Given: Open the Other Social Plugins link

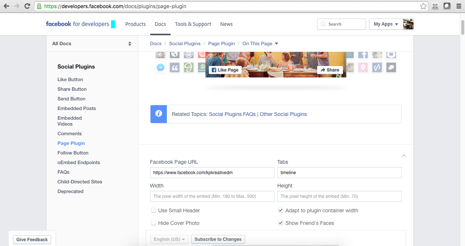Looking at the screenshot, I should point(283,114).
